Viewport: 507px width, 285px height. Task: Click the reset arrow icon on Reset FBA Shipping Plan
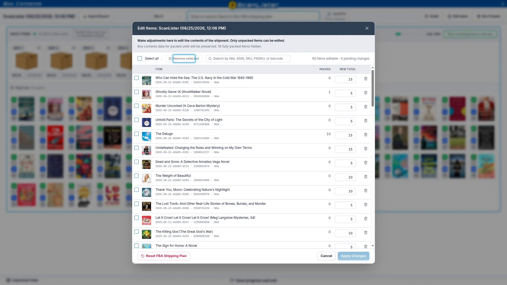143,256
